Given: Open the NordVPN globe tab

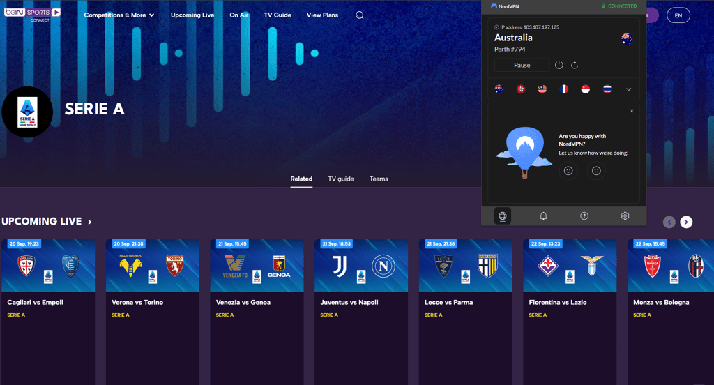Looking at the screenshot, I should [503, 216].
